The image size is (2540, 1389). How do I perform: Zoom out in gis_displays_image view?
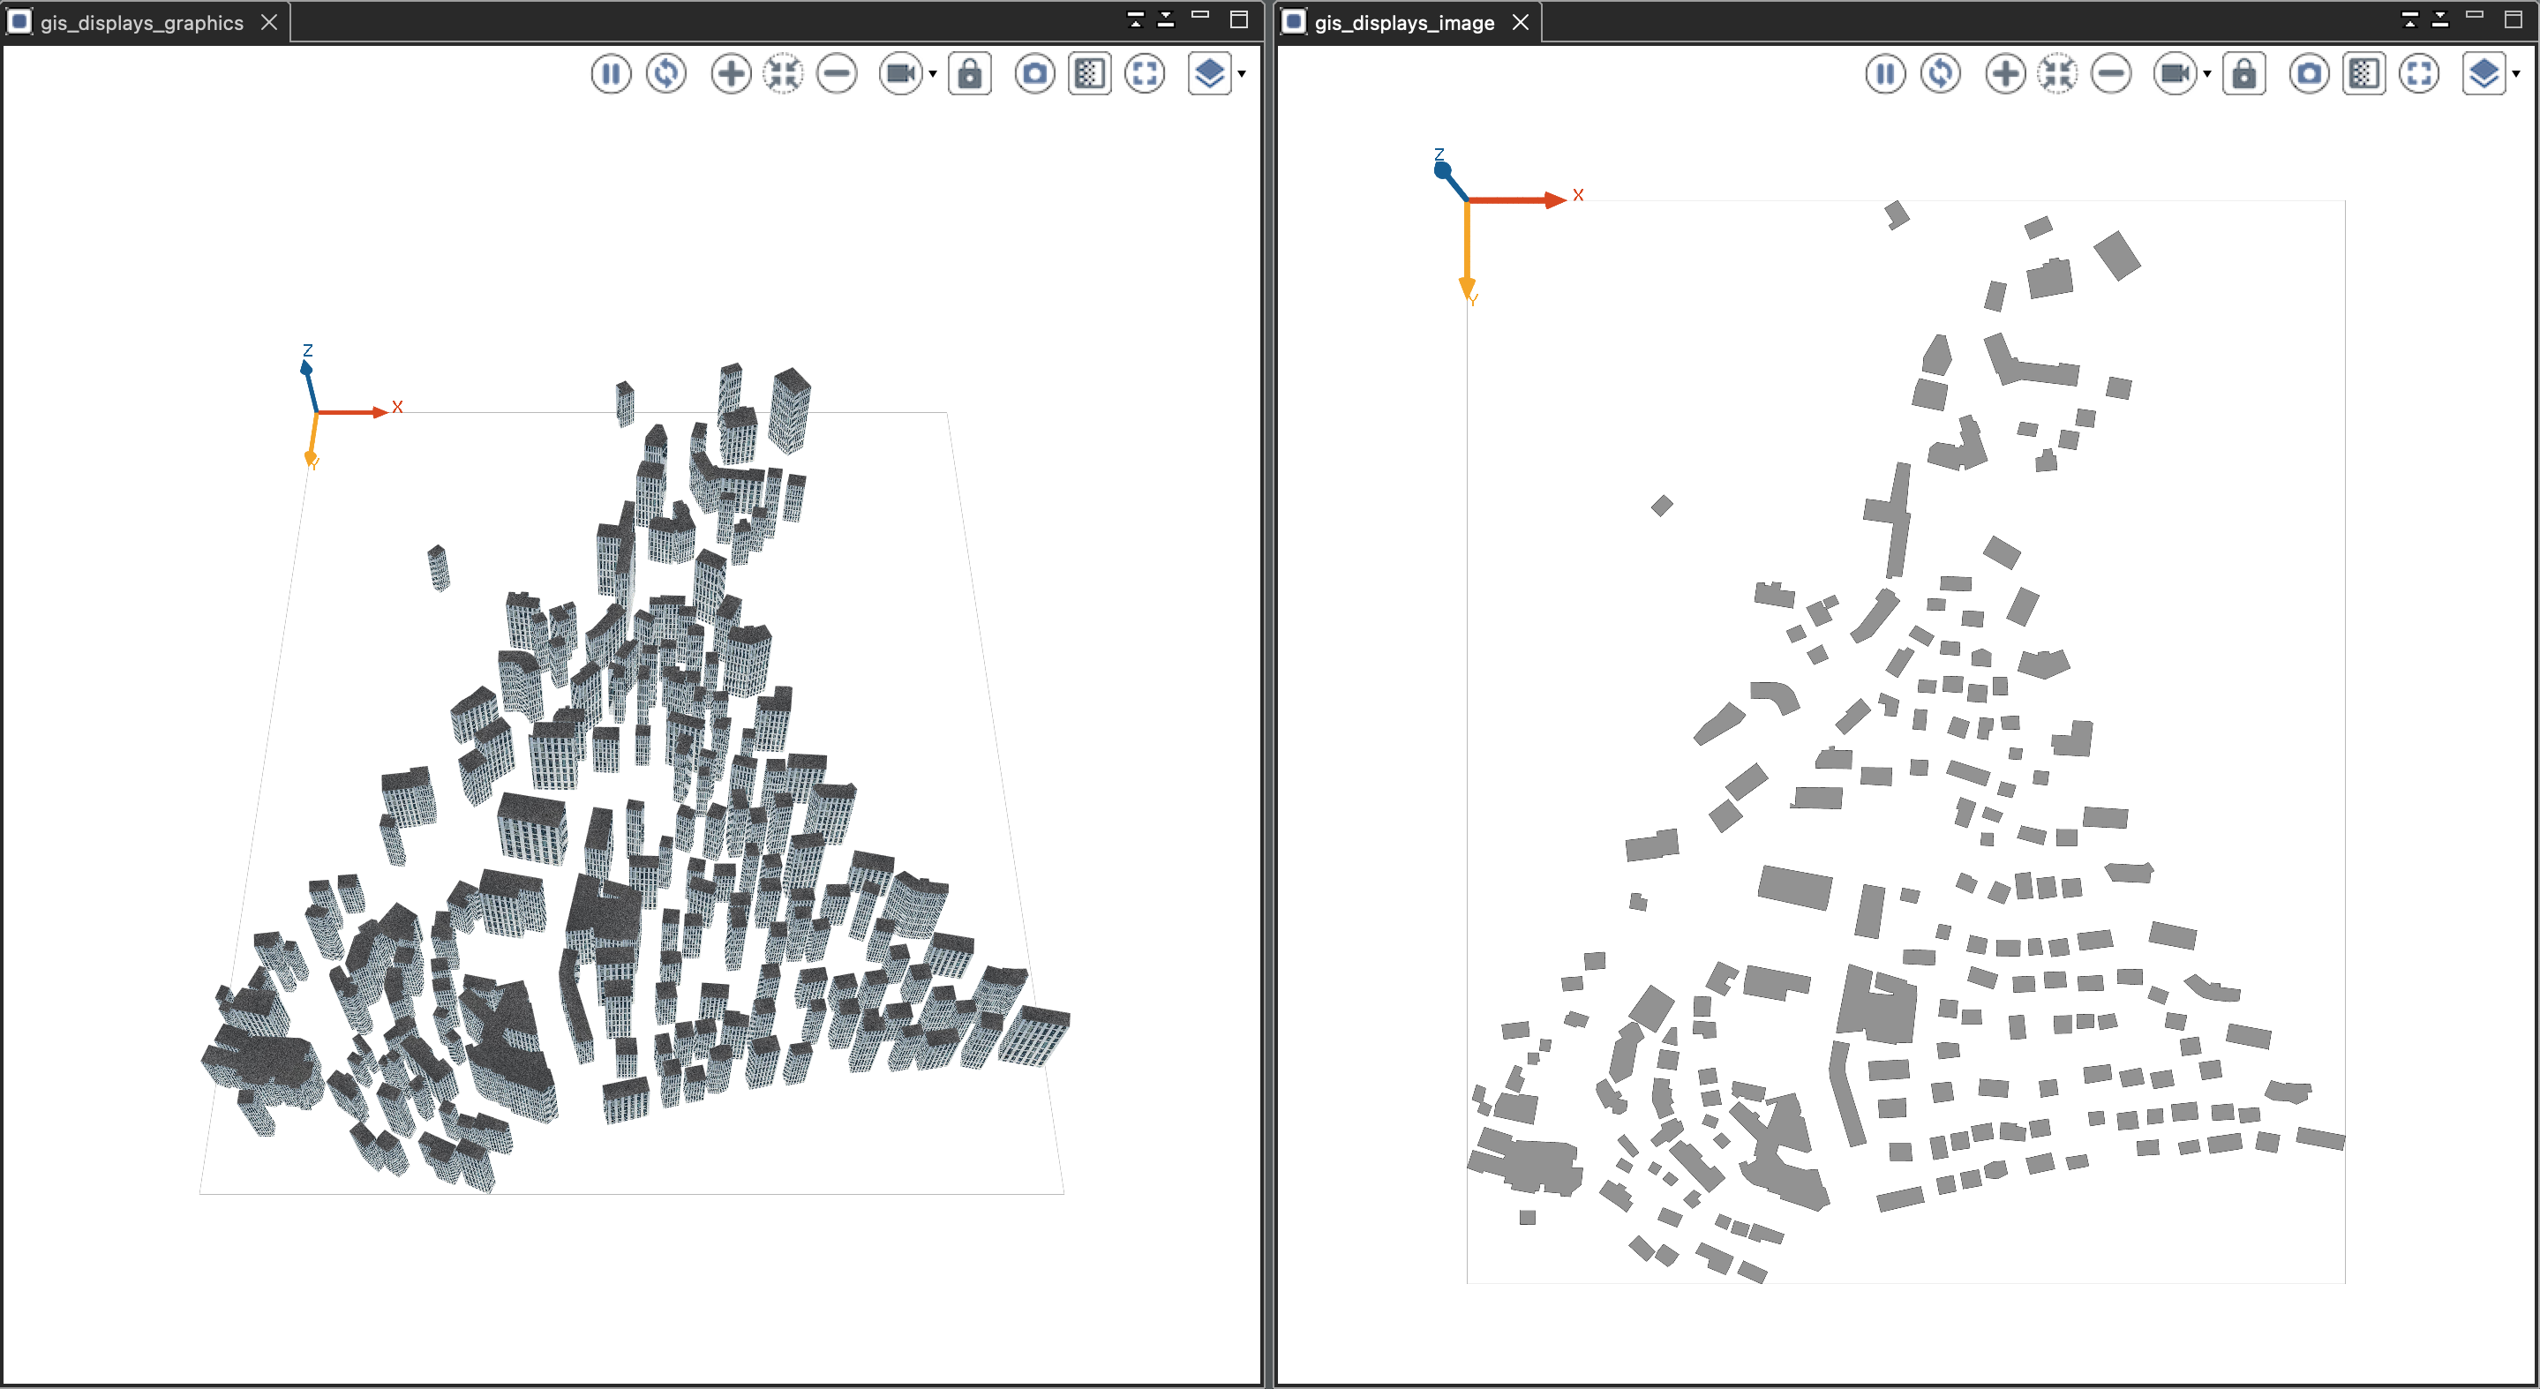coord(2111,74)
